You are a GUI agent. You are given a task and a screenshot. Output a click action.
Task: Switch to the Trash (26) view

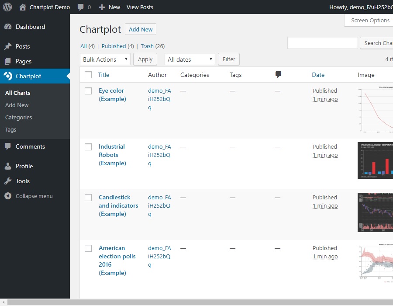[x=153, y=46]
